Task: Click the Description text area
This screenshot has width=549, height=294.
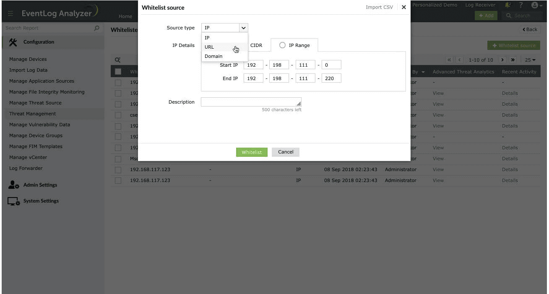Action: click(x=251, y=102)
